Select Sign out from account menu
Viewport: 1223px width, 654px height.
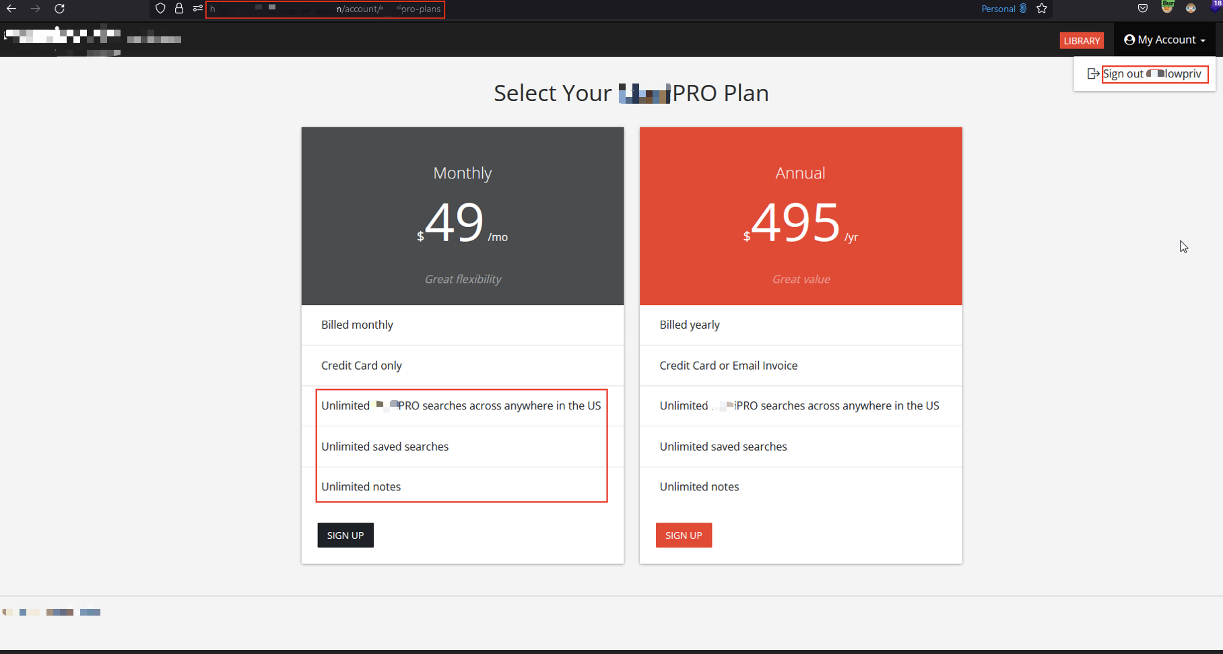[1145, 74]
